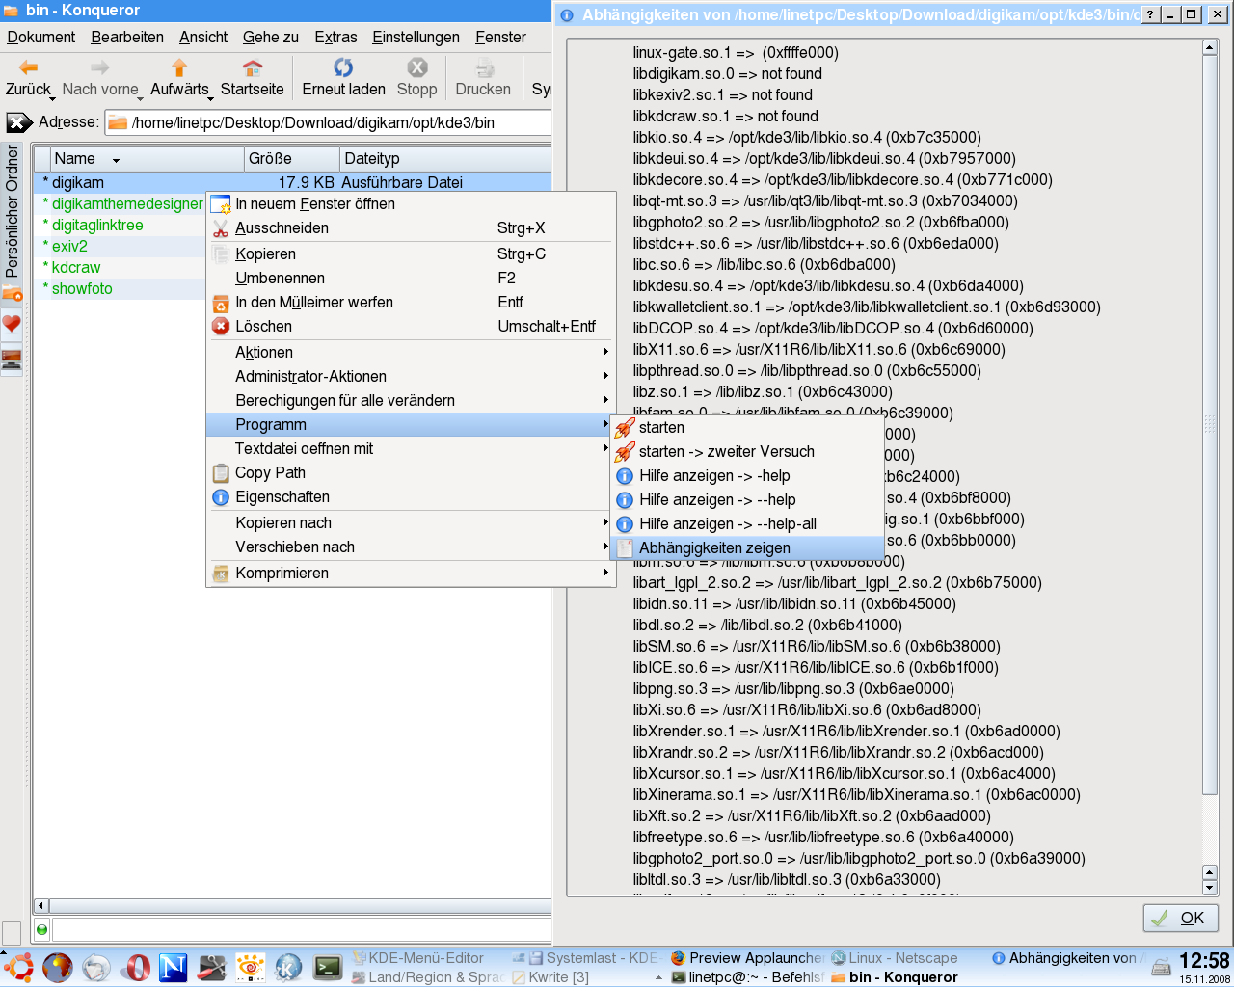The image size is (1234, 987).
Task: Click rocket icon next to starten
Action: click(625, 428)
